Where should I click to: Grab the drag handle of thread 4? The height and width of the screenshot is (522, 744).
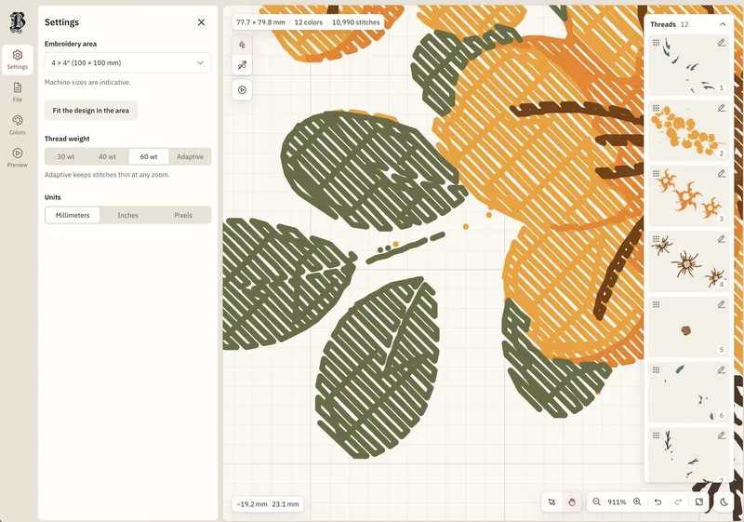pos(657,239)
